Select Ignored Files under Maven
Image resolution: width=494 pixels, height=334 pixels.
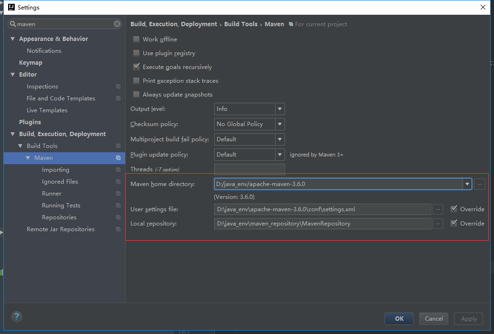pos(60,181)
